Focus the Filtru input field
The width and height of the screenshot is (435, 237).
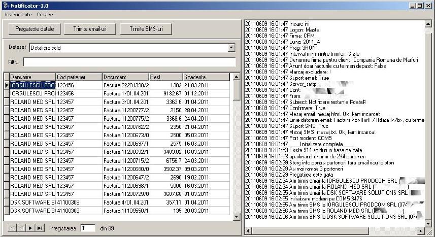point(129,62)
